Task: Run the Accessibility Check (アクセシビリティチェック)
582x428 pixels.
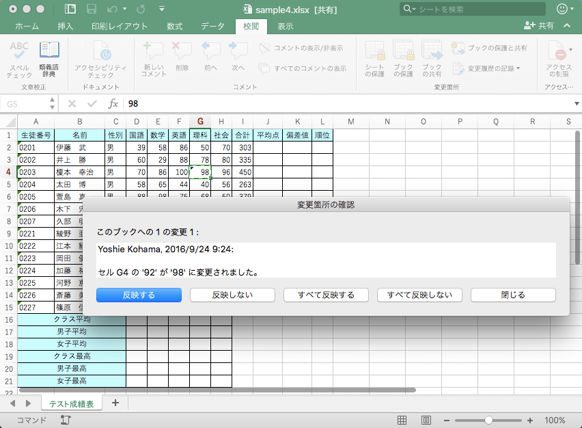Action: coord(100,59)
